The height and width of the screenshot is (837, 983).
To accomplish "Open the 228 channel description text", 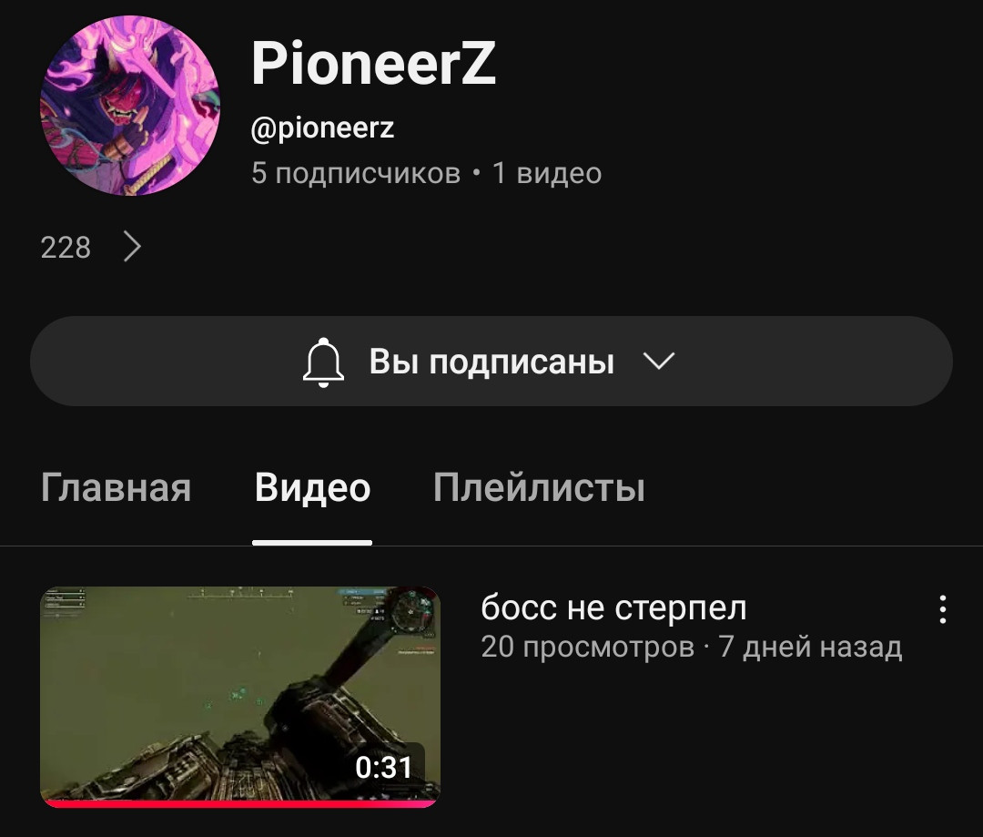I will tap(66, 247).
